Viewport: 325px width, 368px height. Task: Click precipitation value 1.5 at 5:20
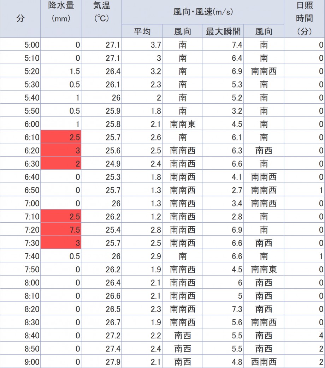pyautogui.click(x=61, y=71)
